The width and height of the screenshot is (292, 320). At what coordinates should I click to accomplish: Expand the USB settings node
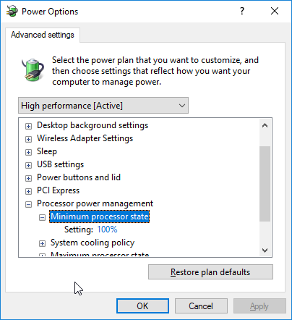pos(28,165)
